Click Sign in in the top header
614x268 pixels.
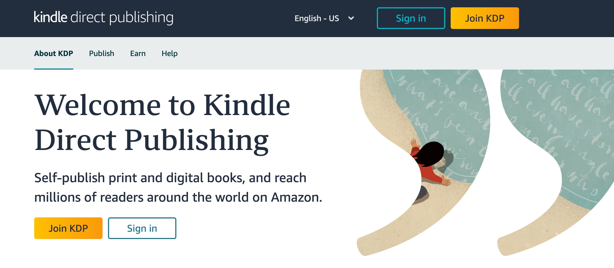click(x=411, y=18)
